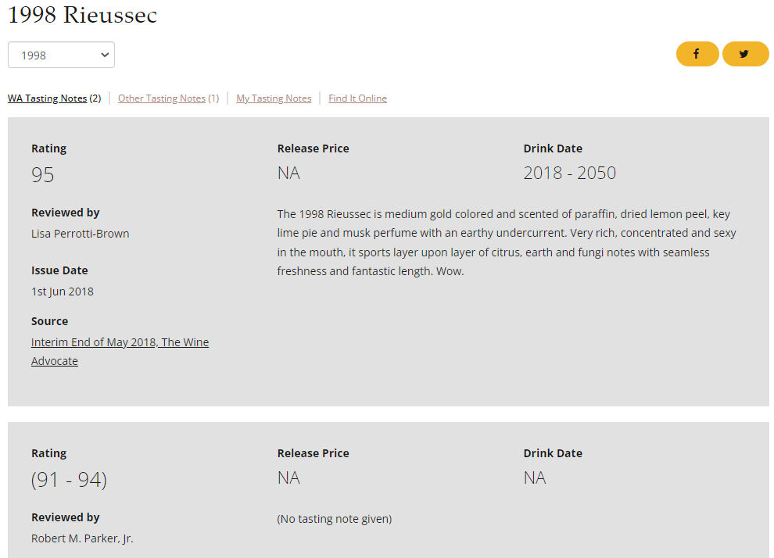Switch to WA Tasting Notes tab

click(x=48, y=98)
